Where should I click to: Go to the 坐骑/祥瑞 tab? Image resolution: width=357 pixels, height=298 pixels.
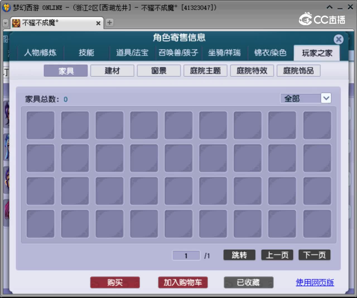224,52
